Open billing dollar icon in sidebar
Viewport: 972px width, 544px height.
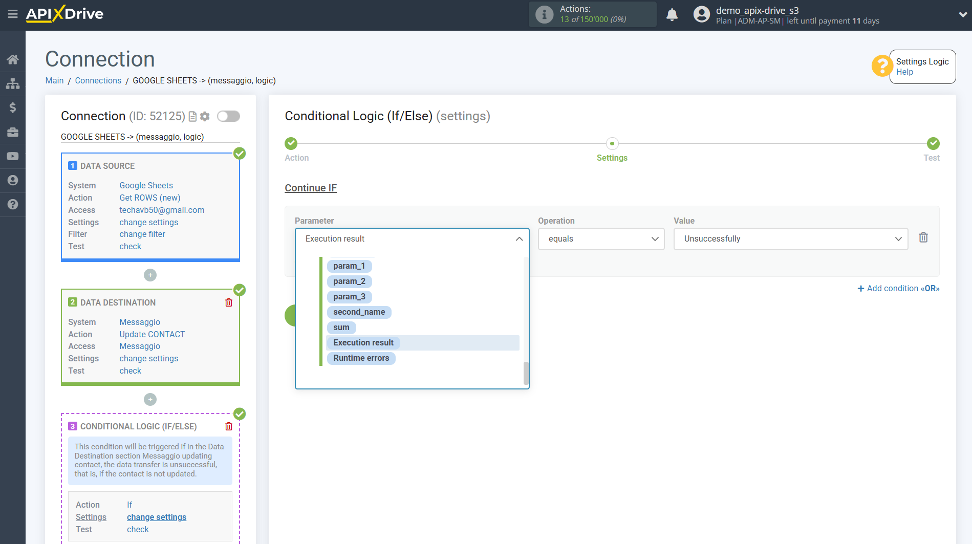tap(13, 107)
